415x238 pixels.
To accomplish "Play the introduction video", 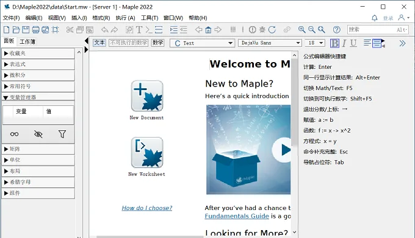I will click(283, 150).
